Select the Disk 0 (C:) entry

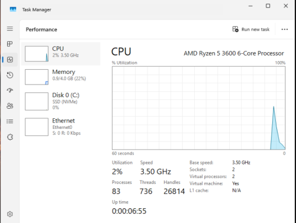[x=61, y=101]
